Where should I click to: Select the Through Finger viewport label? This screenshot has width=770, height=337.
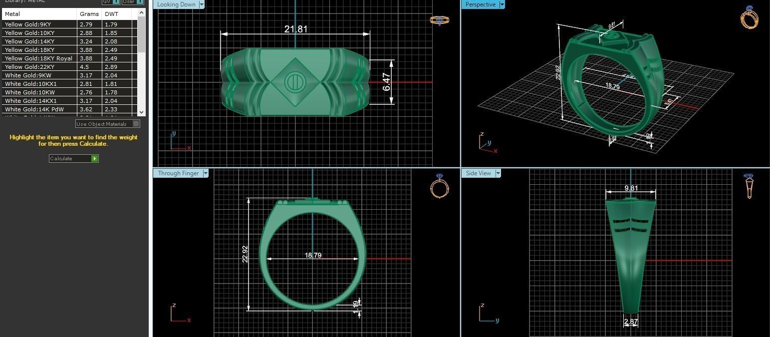click(x=178, y=173)
